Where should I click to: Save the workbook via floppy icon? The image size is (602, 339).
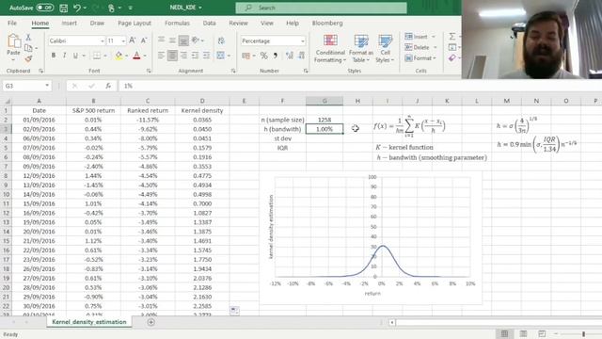tap(64, 8)
